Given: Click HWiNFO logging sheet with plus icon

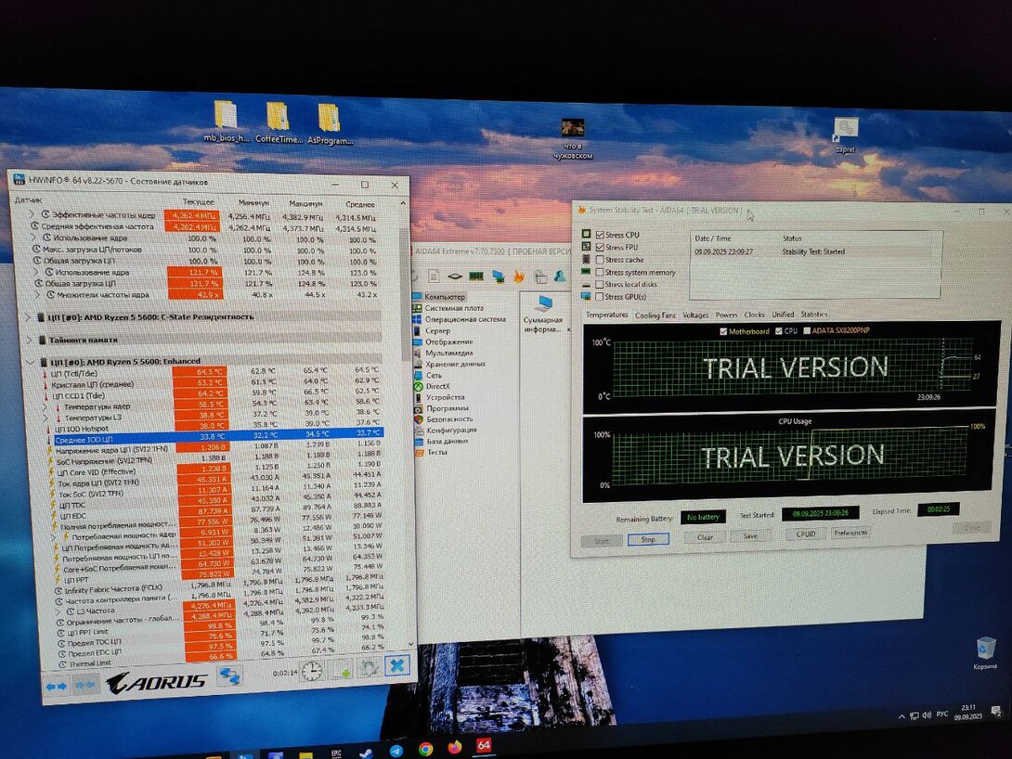Looking at the screenshot, I should coord(342,669).
